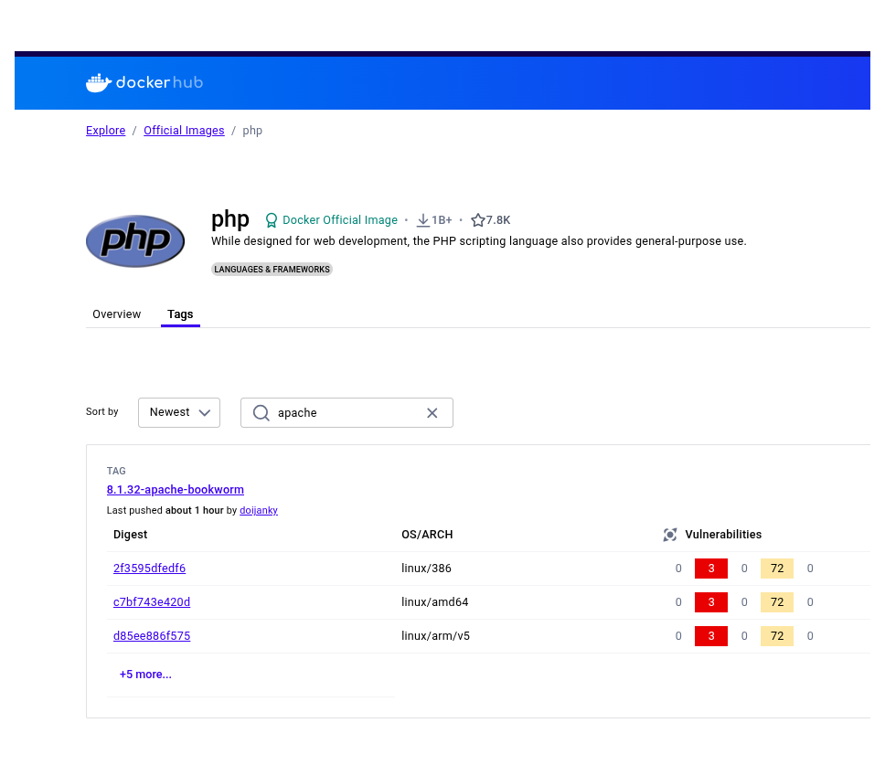Click yellow 72 badge for linux/amd64

tap(777, 602)
